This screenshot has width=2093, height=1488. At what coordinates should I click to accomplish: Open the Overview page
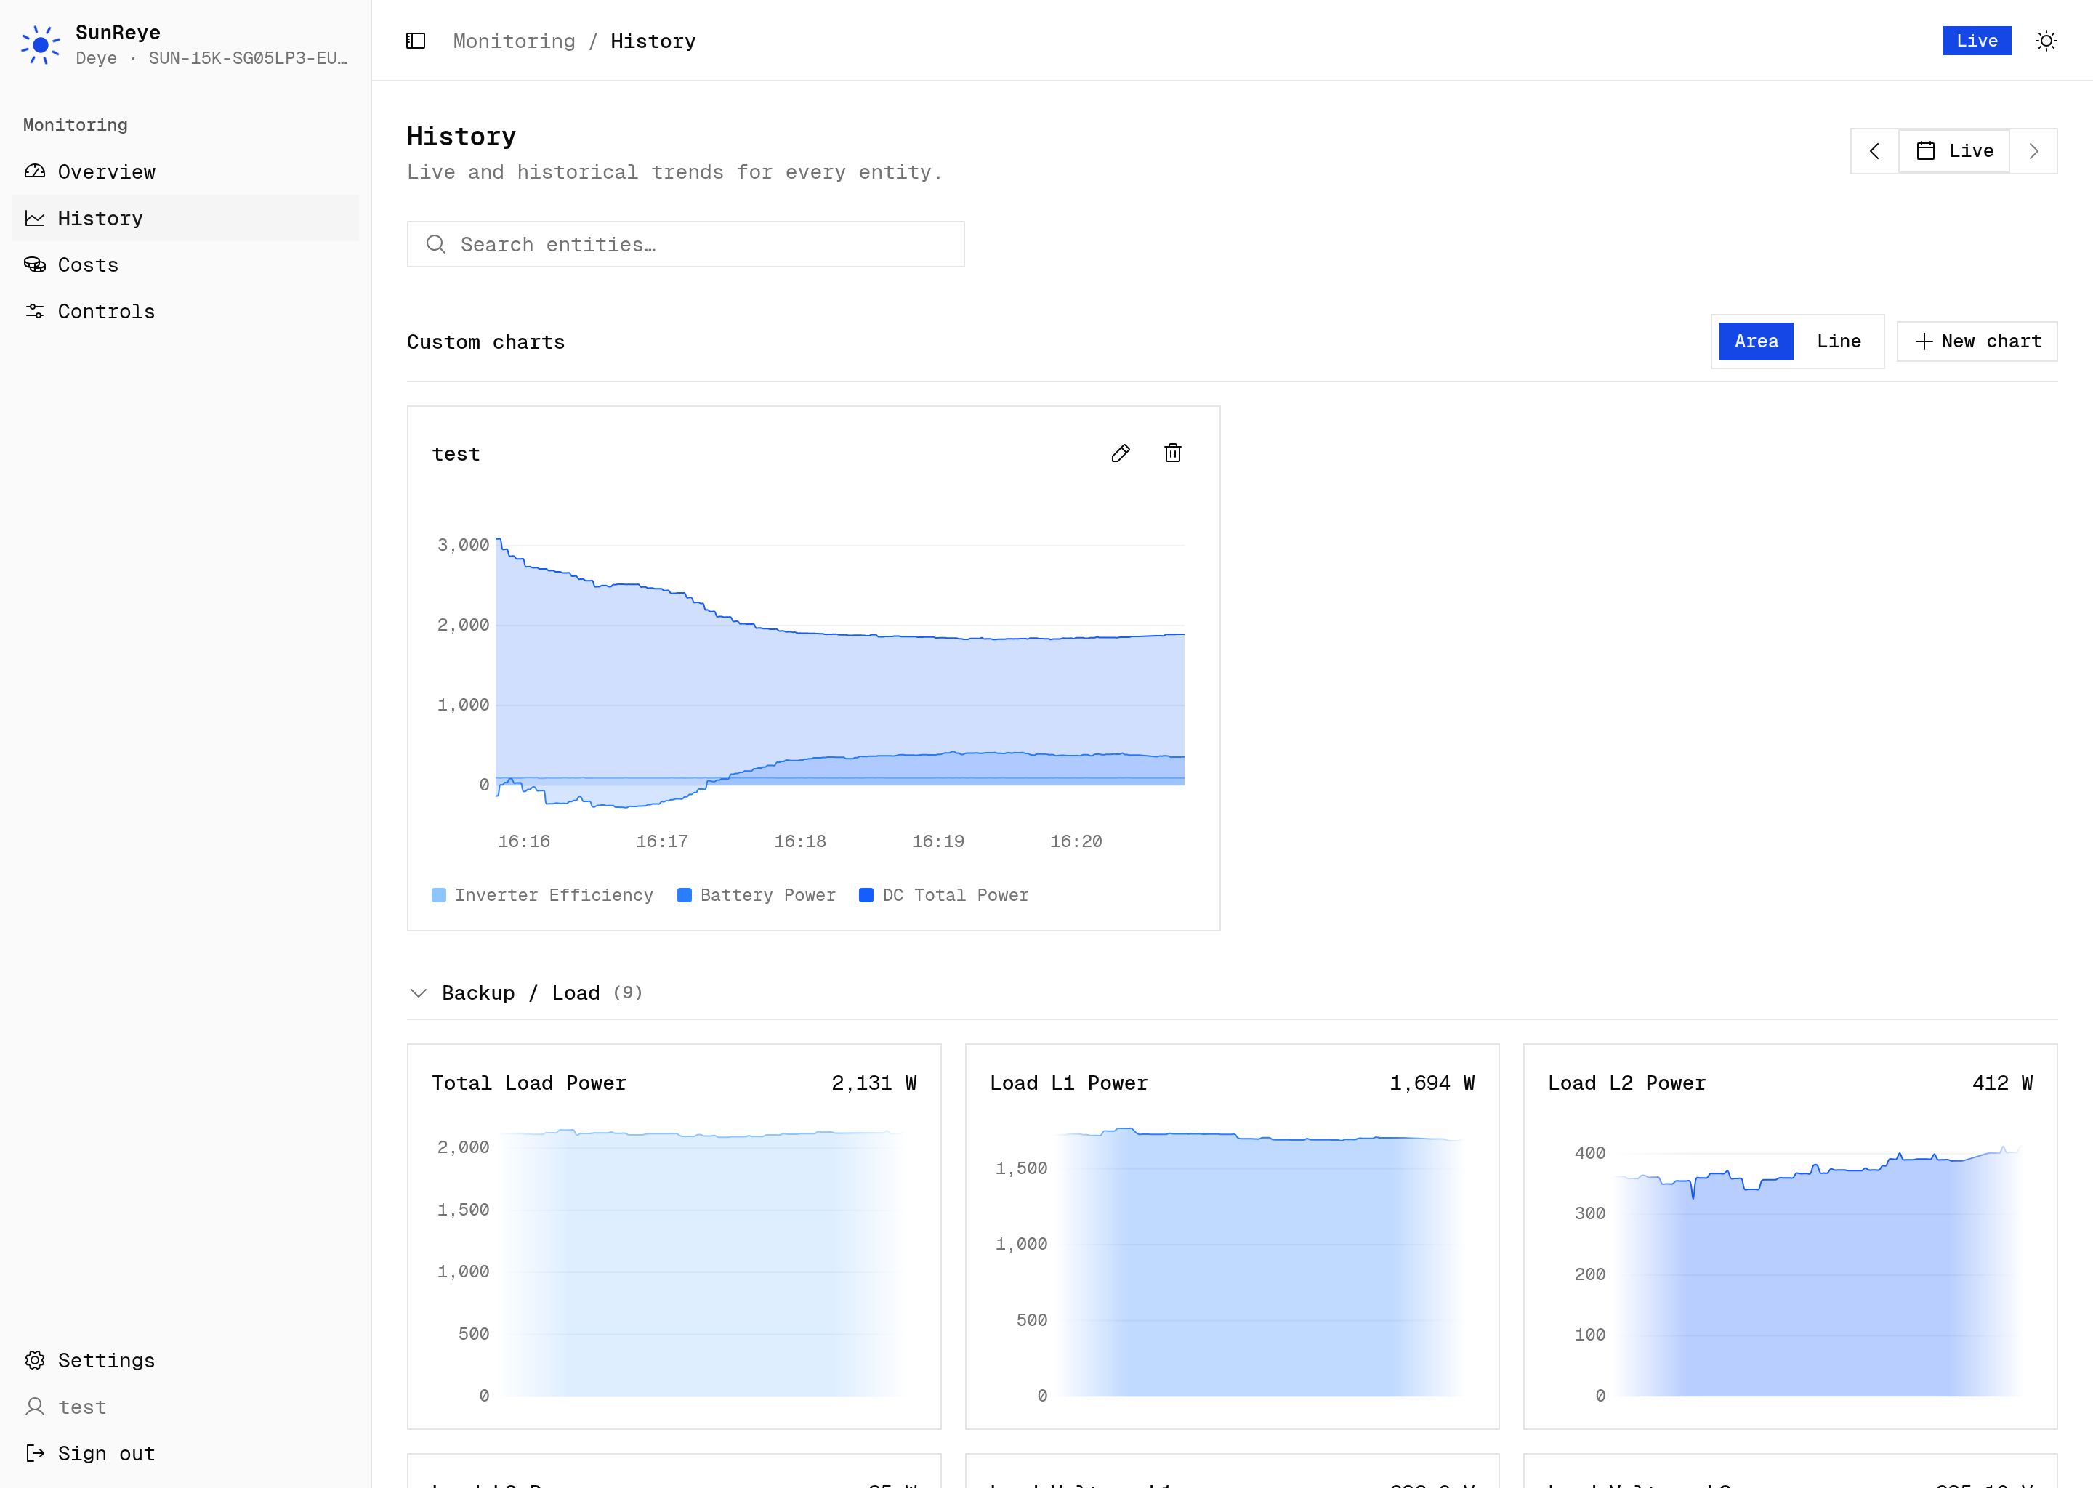(x=185, y=171)
